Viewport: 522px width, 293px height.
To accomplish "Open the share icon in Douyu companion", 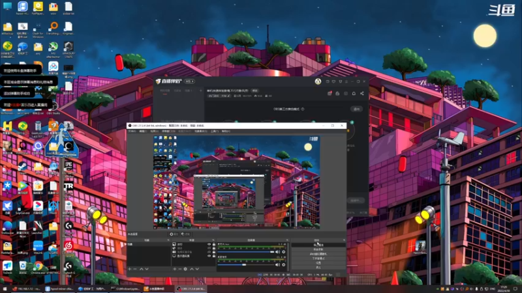I will 362,93.
